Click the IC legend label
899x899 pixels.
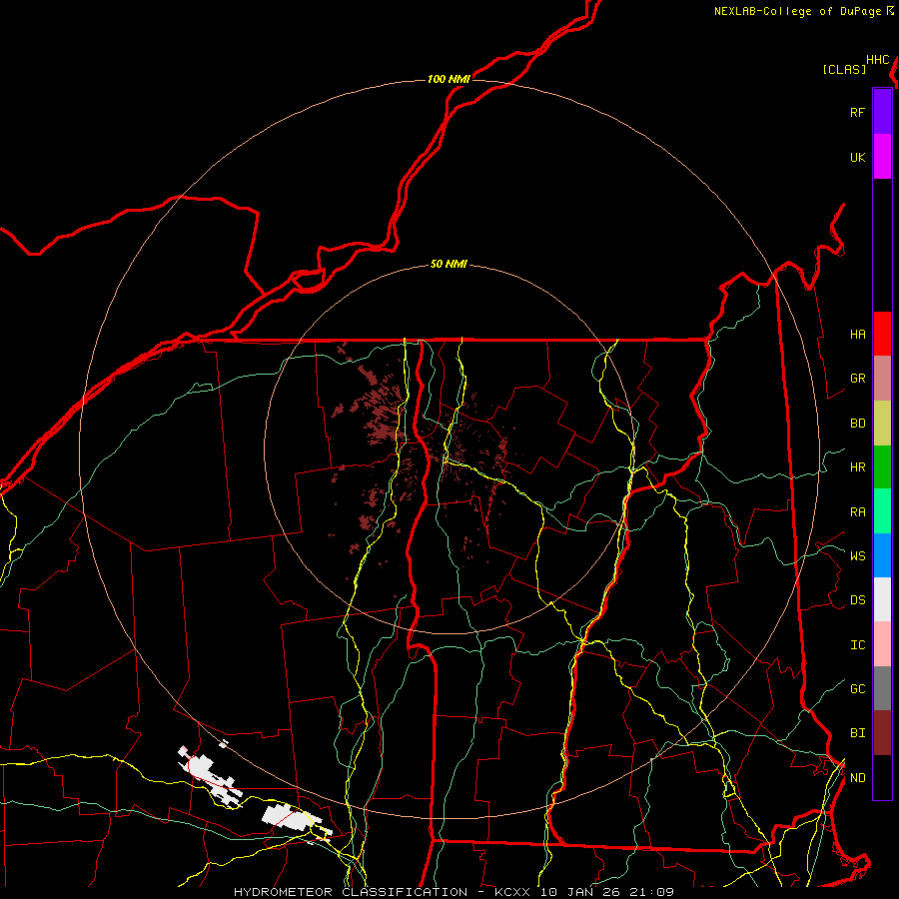coord(857,645)
